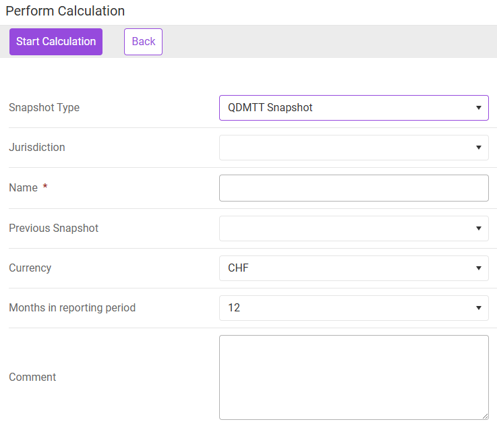Open the Previous Snapshot dropdown

354,228
